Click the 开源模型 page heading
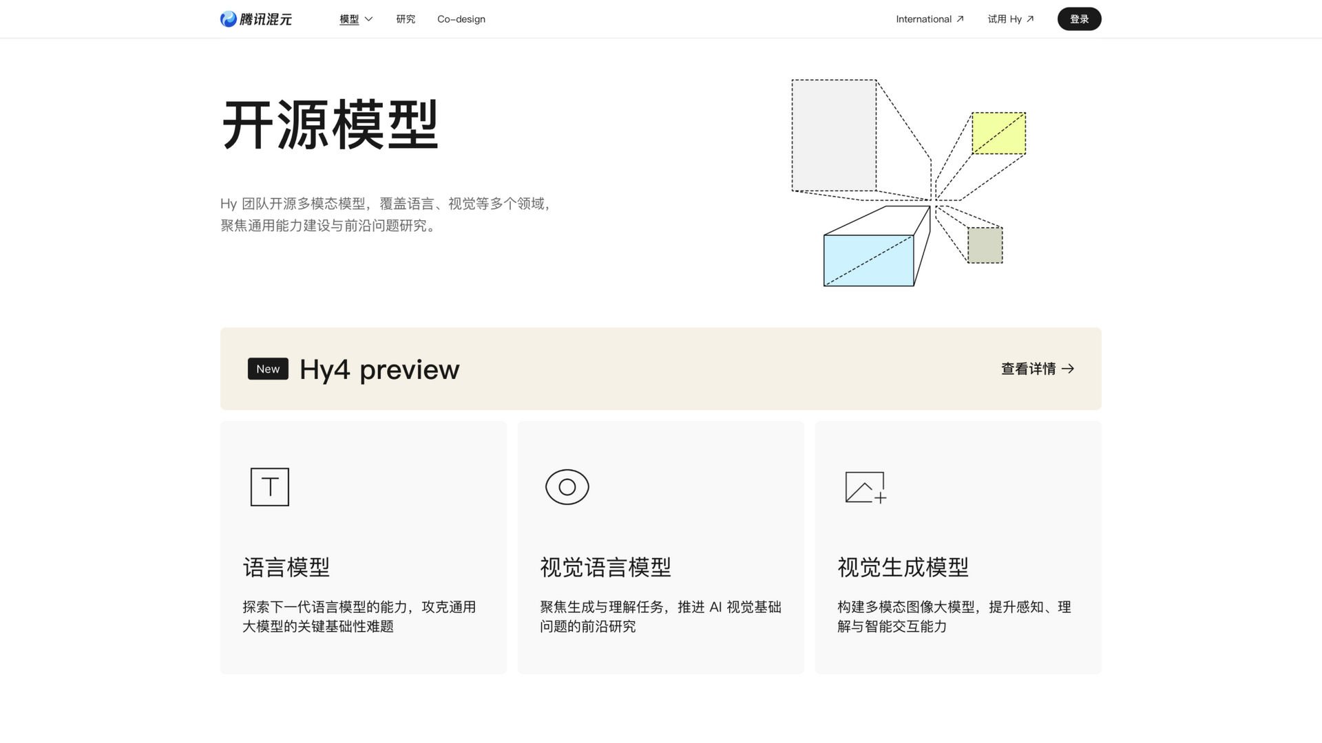Viewport: 1322px width, 743px height. (x=330, y=125)
